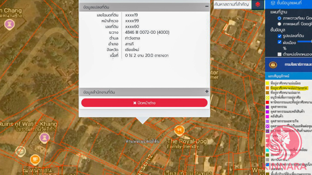312x175 pixels.
Task: Expand ข้อมูลสำนักงานที่ดิน section with plus
Action: click(207, 92)
